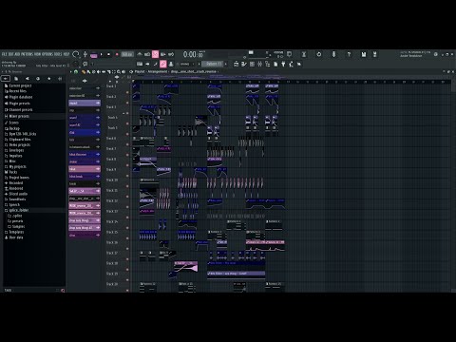Open Templates folder in browser
Screen dimensions: 456x342
pos(16,232)
